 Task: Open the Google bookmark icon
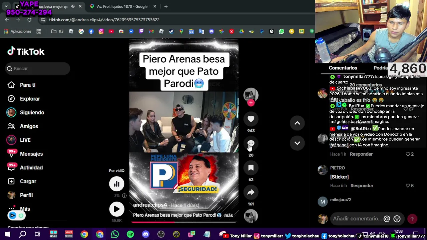pyautogui.click(x=81, y=31)
